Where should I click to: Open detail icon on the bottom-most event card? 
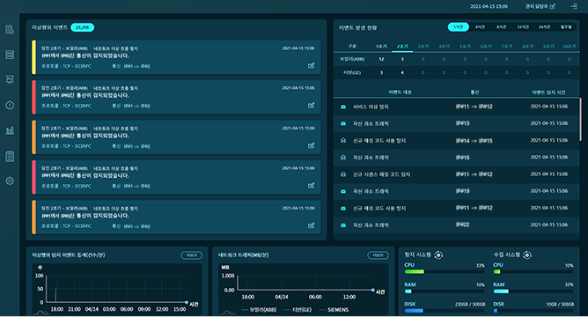(x=312, y=225)
